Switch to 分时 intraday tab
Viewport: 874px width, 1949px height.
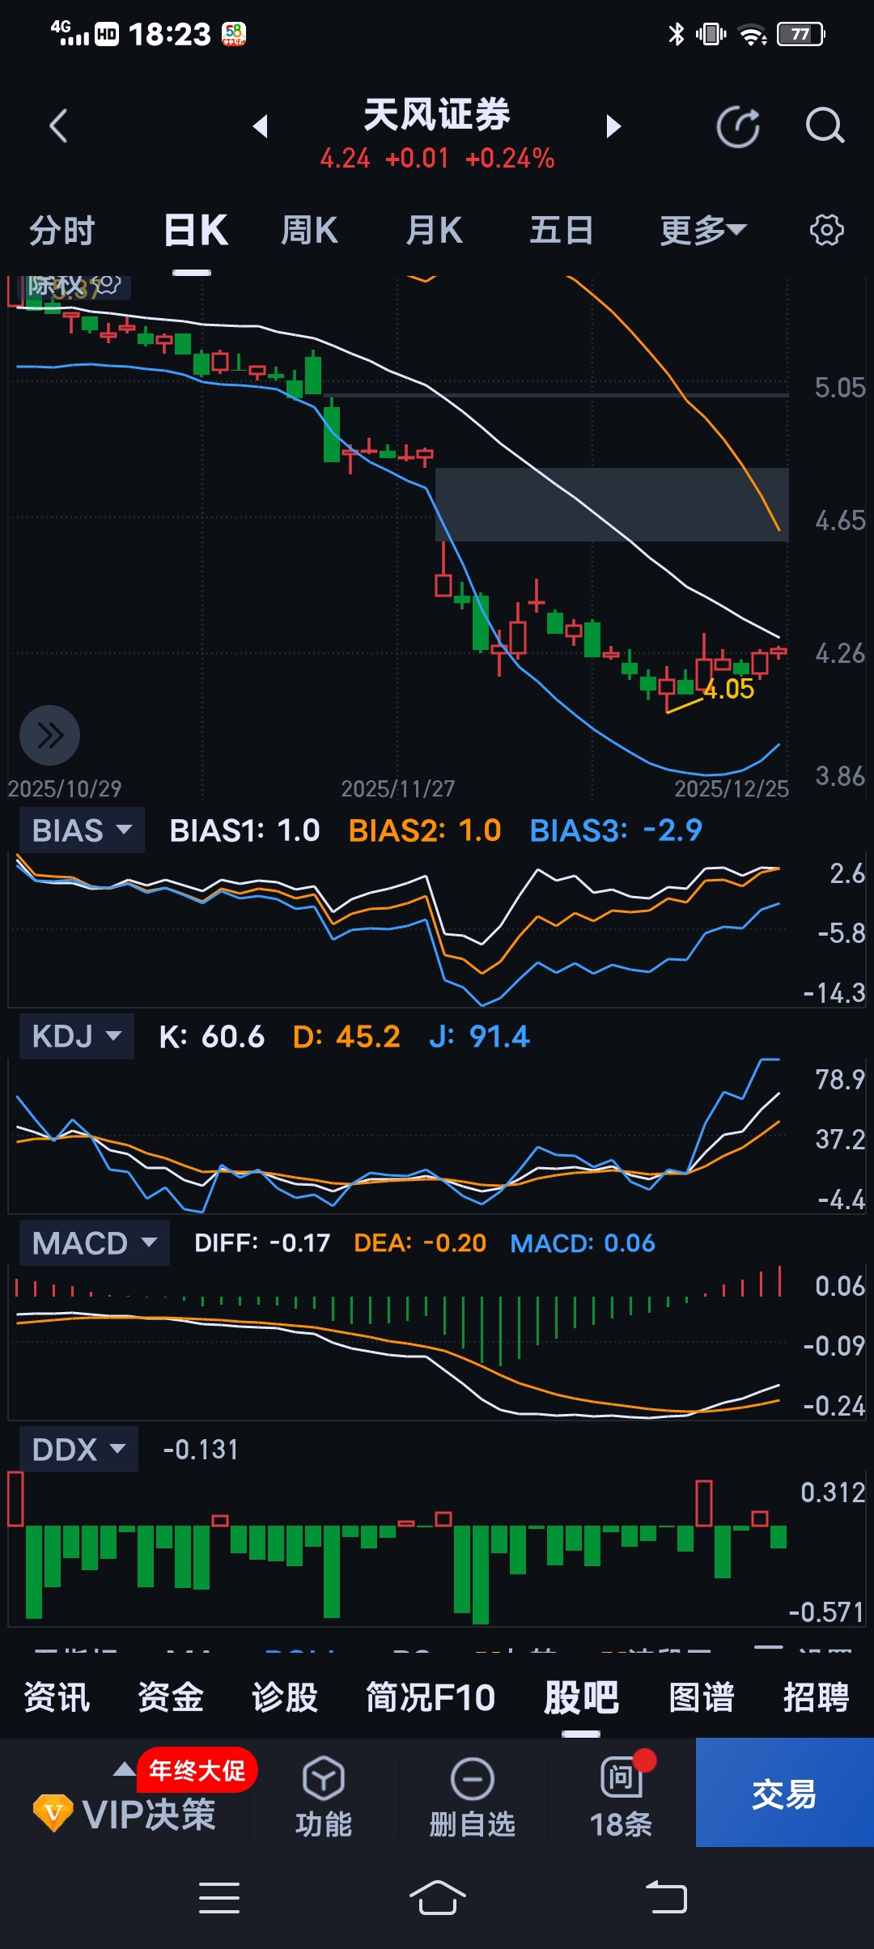tap(62, 231)
